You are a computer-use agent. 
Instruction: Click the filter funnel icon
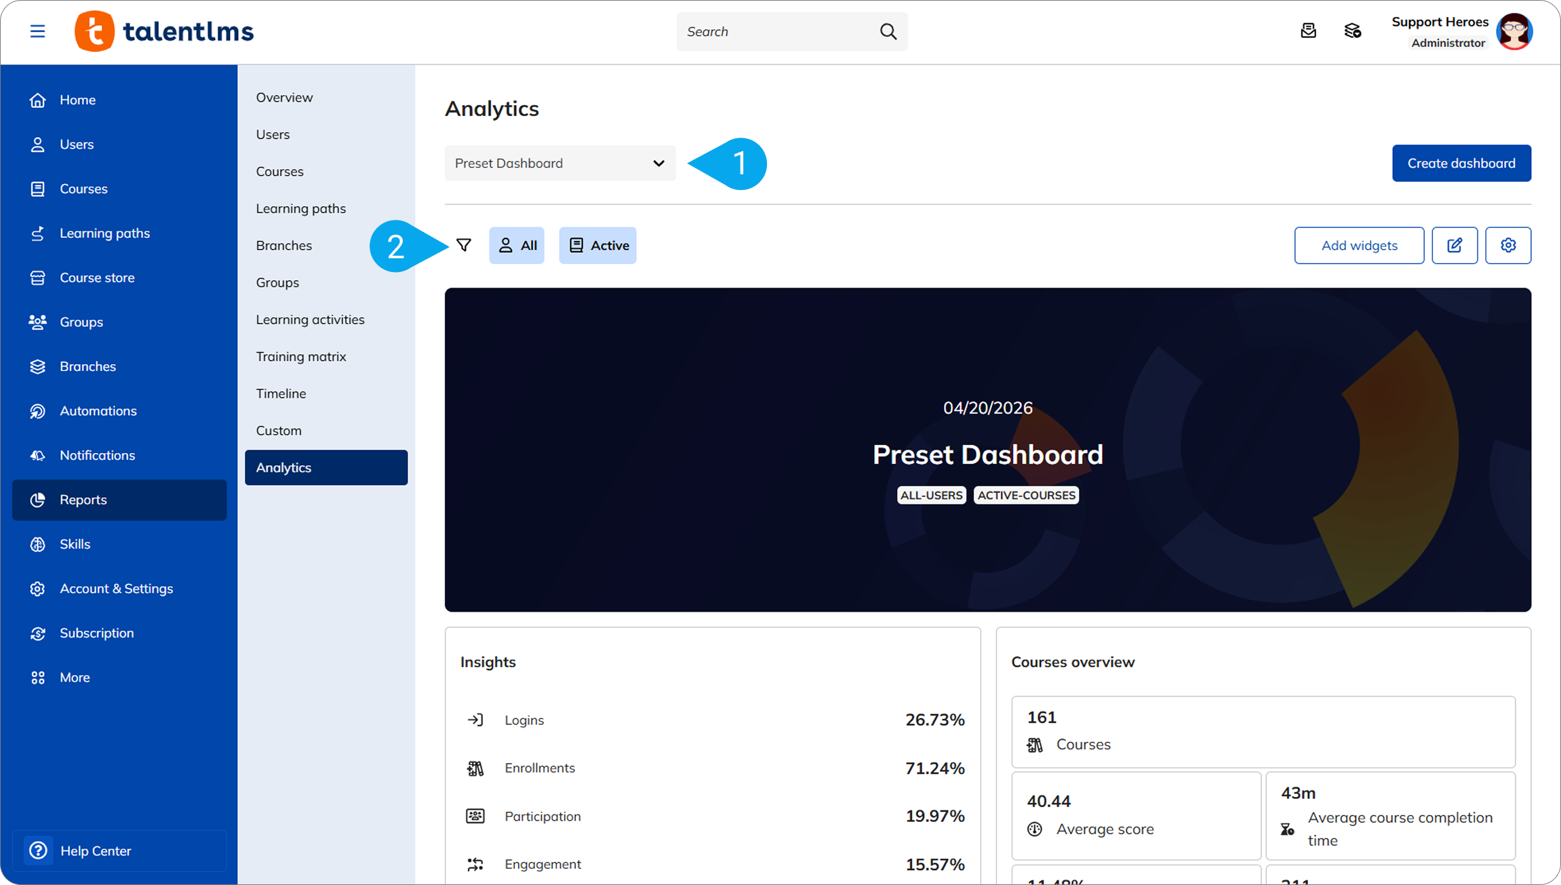tap(464, 245)
